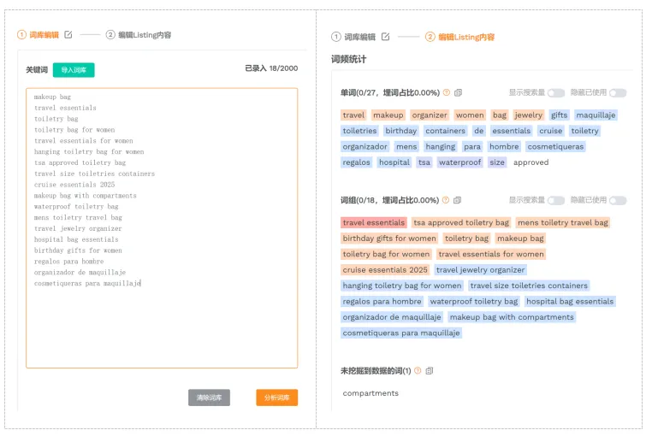Click the untagged word 'approved'
Viewport: 652px width, 436px height.
tap(531, 162)
